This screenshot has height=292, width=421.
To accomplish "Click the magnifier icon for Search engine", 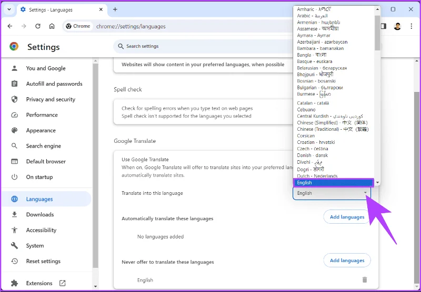I will (15, 146).
